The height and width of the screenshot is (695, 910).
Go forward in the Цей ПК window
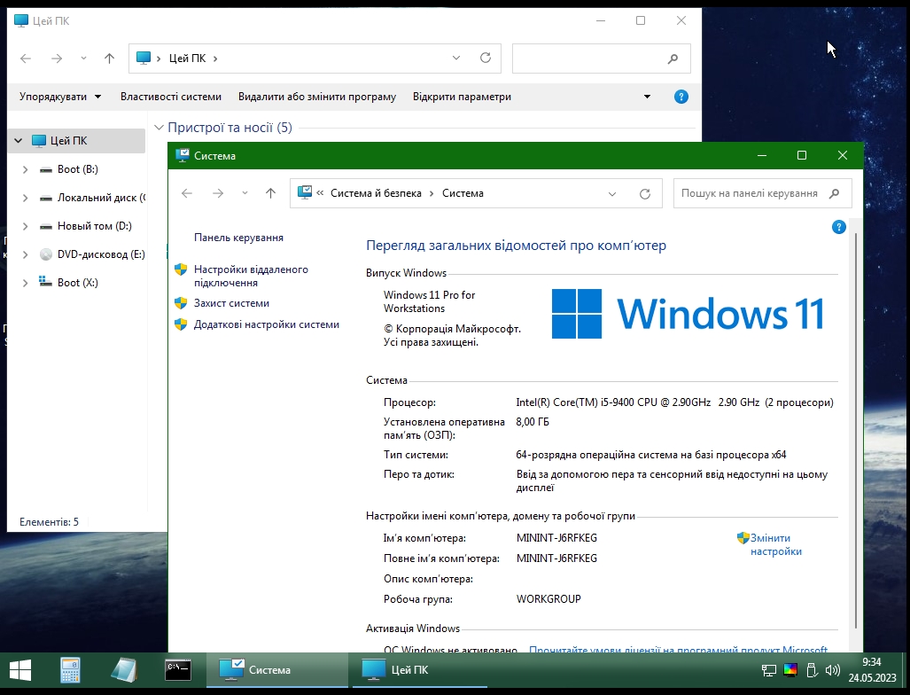57,58
